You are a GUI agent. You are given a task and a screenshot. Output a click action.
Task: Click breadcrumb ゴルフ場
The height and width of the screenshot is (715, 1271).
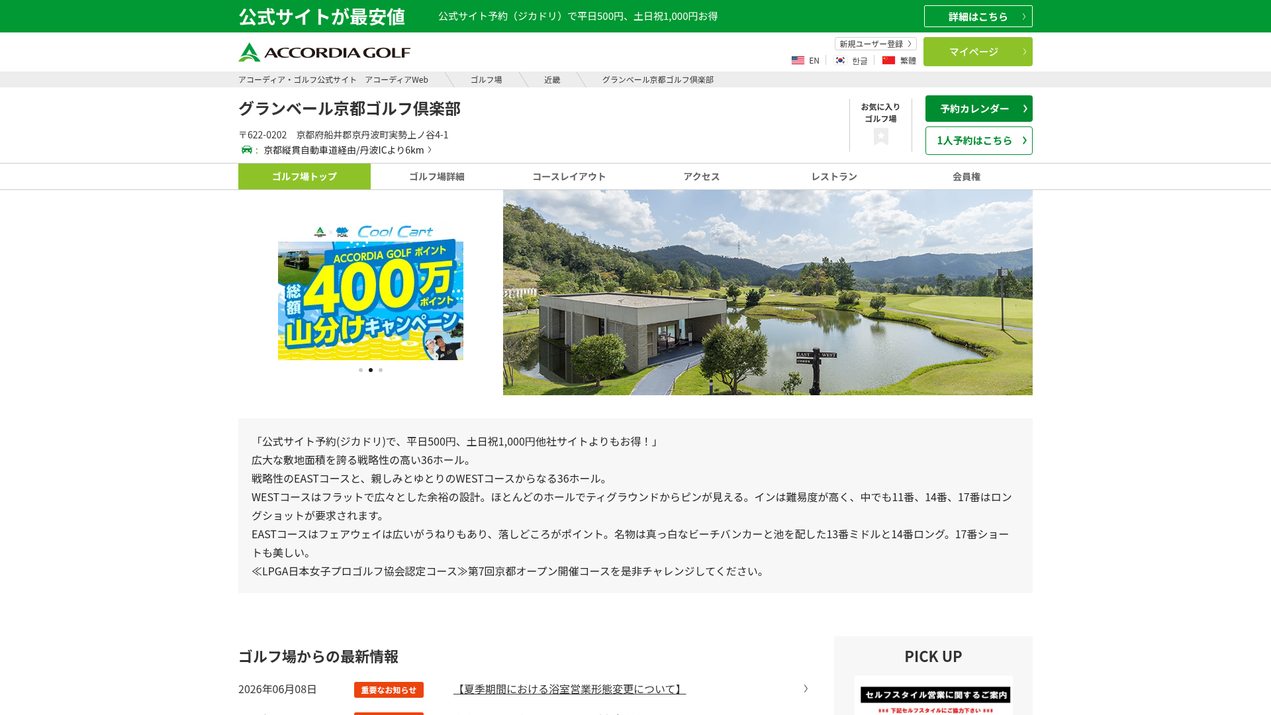(x=486, y=79)
